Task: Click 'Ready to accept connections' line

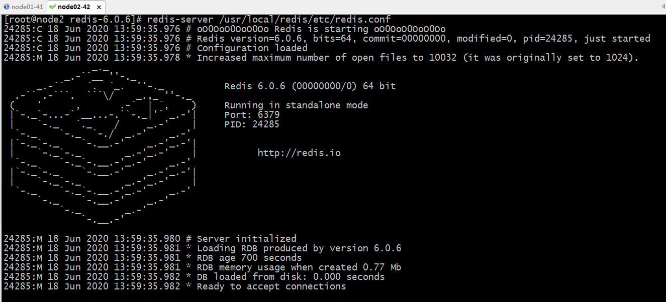Action: [x=175, y=286]
